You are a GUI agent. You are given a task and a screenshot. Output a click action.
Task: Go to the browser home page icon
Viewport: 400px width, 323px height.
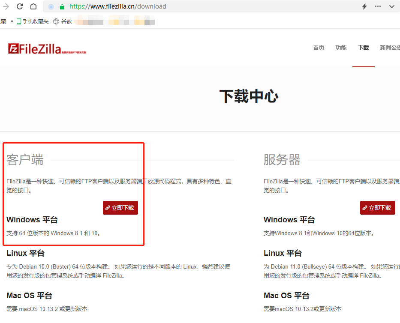33,6
